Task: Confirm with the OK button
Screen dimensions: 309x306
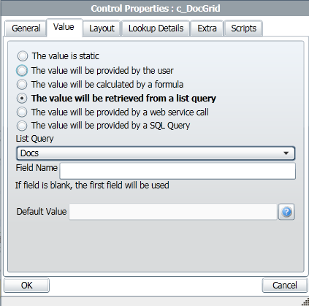Action: pyautogui.click(x=26, y=286)
